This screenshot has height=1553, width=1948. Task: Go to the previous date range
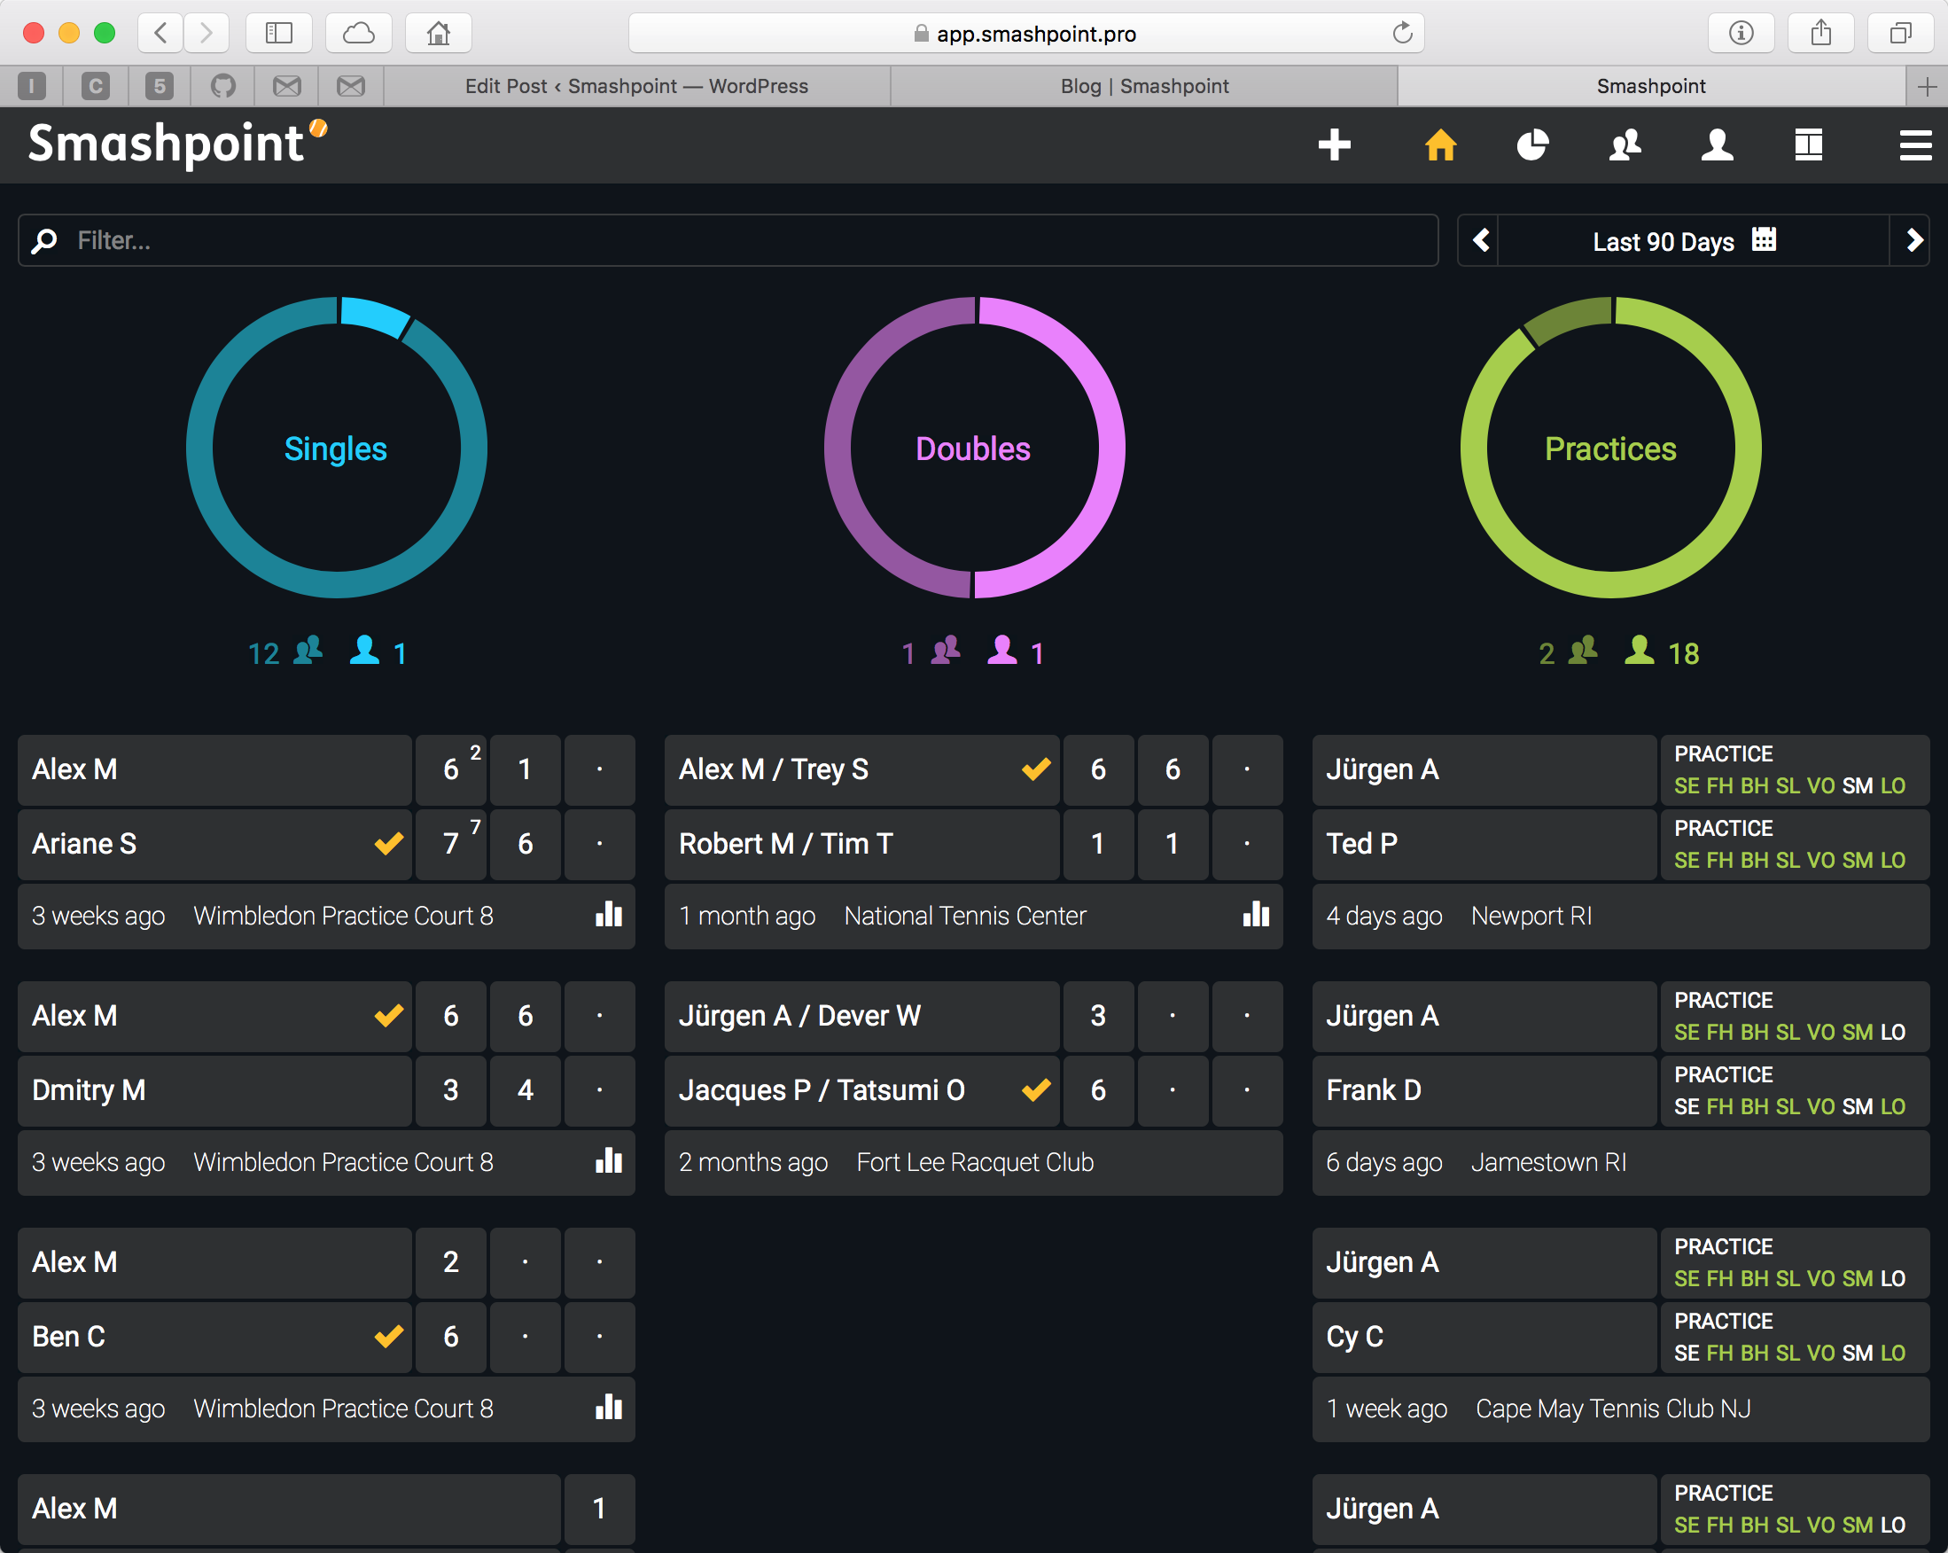[x=1480, y=240]
